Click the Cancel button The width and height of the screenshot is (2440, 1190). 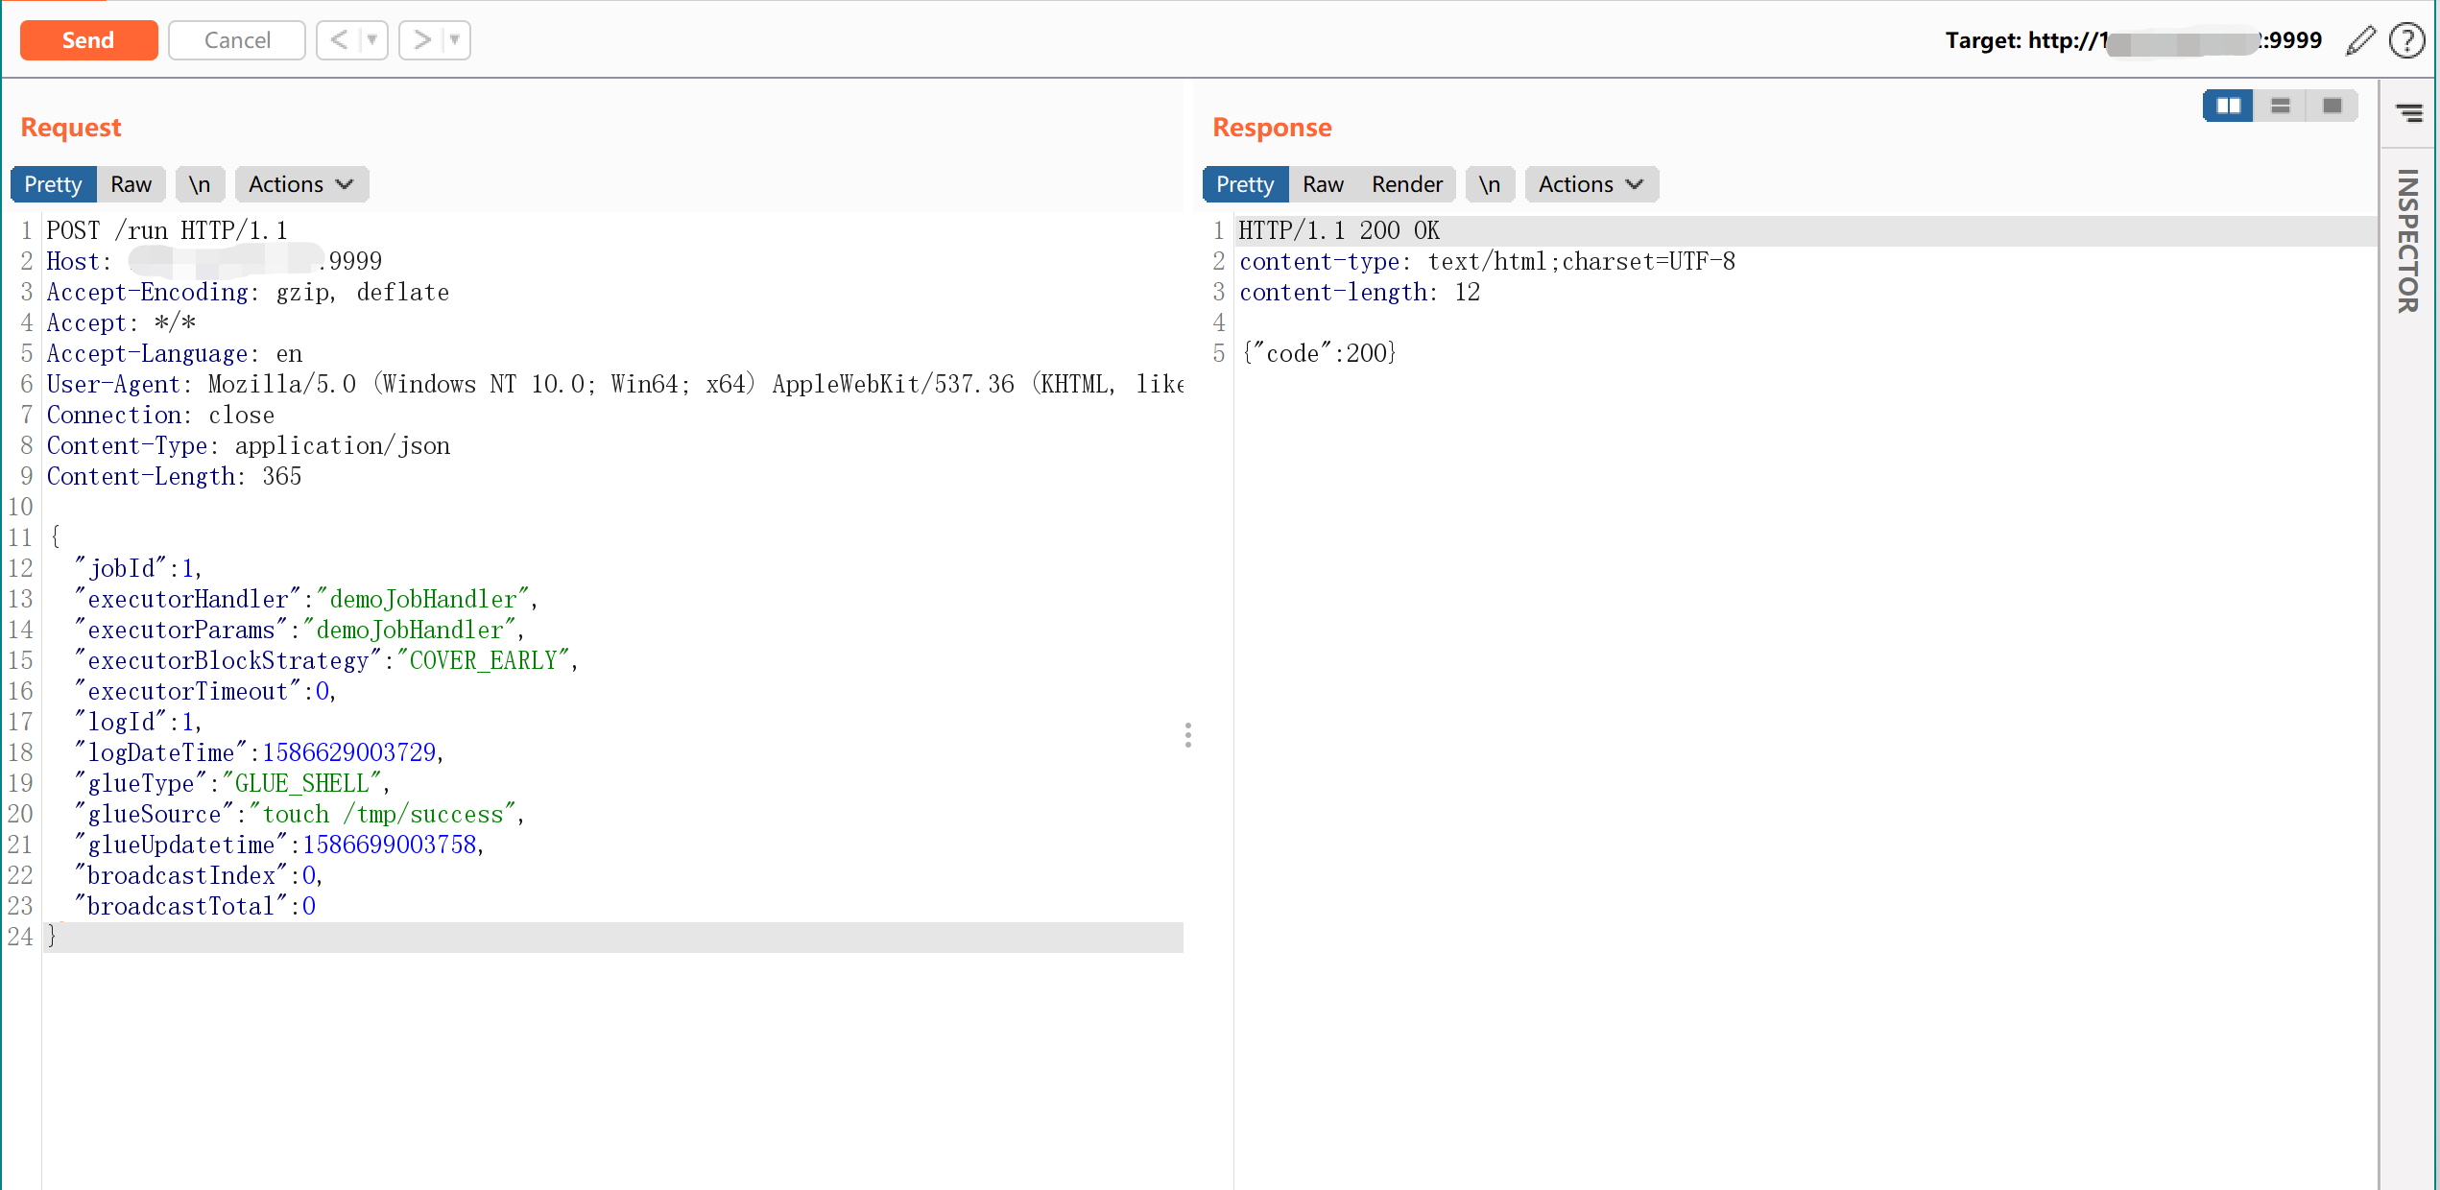point(237,40)
